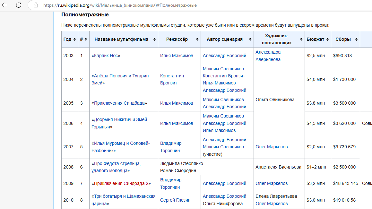Sort table by Год column
This screenshot has width=372, height=209.
click(74, 39)
